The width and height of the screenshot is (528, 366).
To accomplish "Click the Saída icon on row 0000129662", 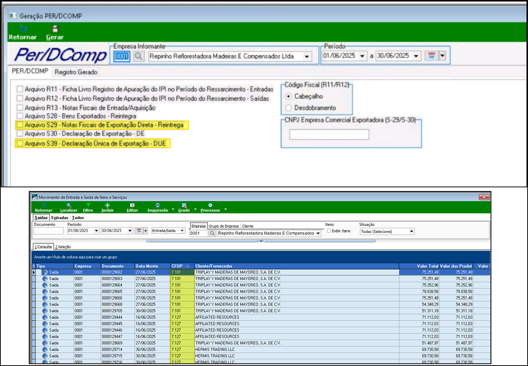I will (x=45, y=273).
